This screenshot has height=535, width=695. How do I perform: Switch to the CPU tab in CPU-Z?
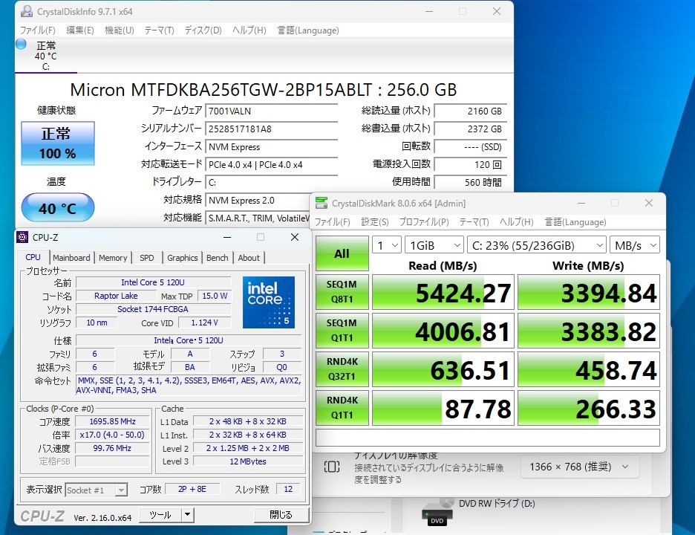[x=33, y=257]
